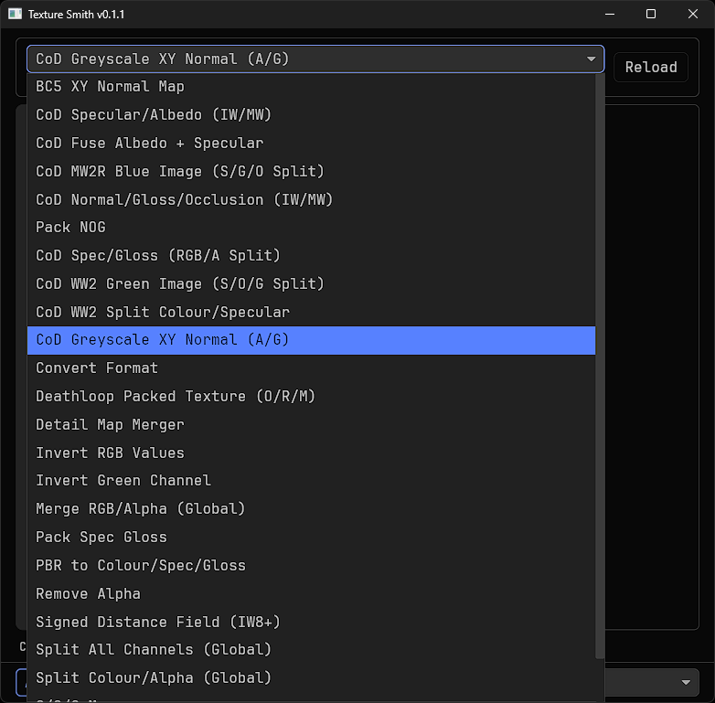The image size is (715, 703).
Task: Select Invert RGB Values
Action: click(x=312, y=453)
